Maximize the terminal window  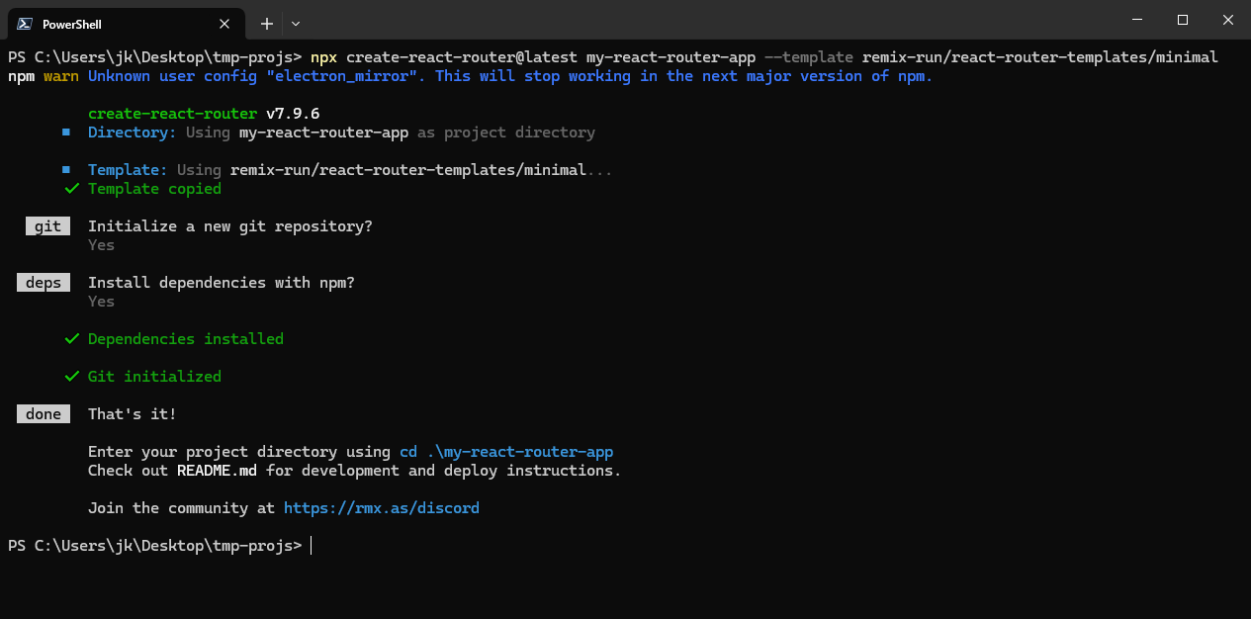pyautogui.click(x=1182, y=20)
